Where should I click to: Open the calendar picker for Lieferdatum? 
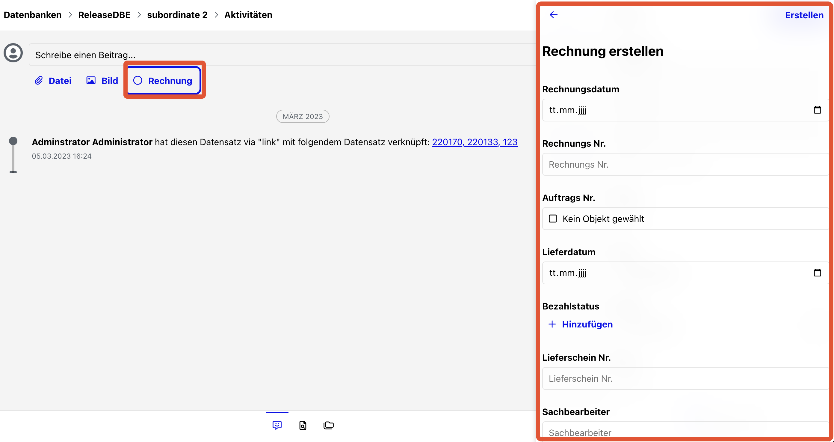click(x=817, y=273)
